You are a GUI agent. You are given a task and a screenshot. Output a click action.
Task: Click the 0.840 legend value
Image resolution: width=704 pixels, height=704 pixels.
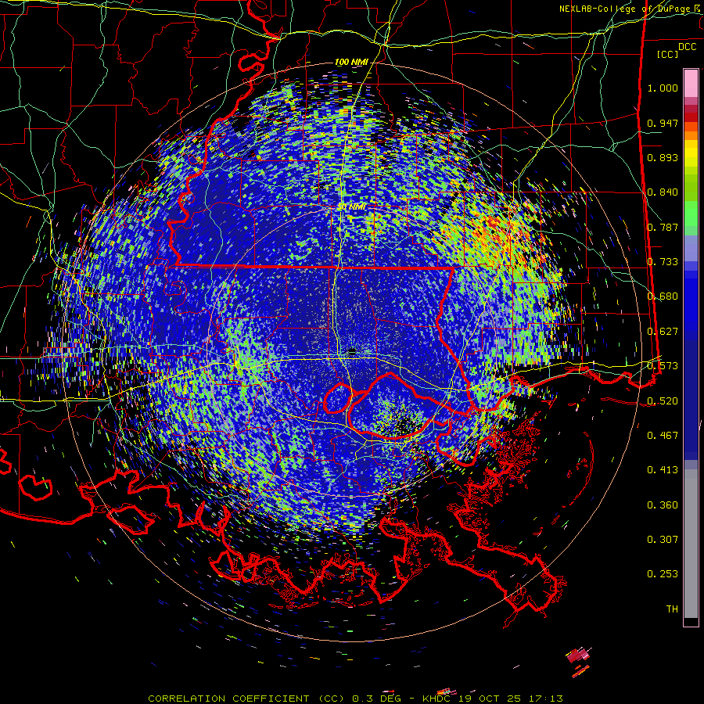coord(663,192)
